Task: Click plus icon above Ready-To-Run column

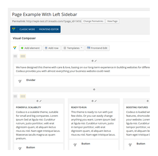Action: pyautogui.click(x=92, y=101)
